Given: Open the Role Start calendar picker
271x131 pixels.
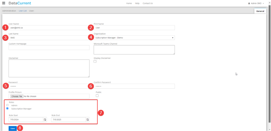Looking at the screenshot, I should 45,120.
